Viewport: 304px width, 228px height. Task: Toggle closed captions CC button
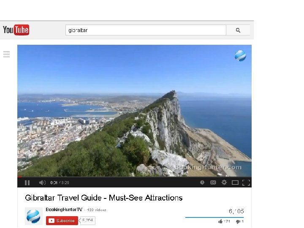213,182
